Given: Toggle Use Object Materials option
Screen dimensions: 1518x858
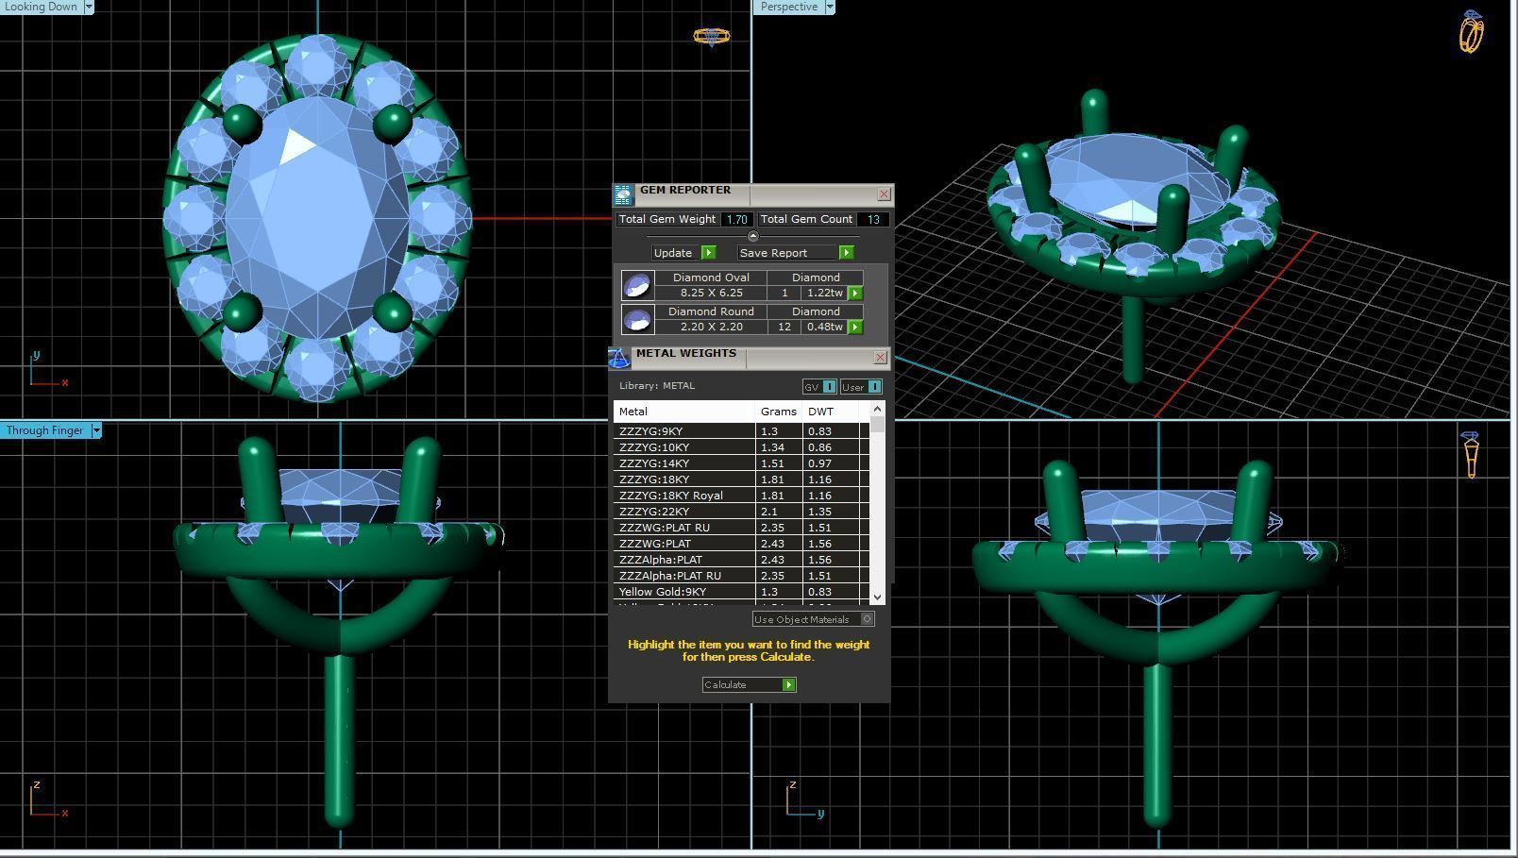Looking at the screenshot, I should point(868,619).
